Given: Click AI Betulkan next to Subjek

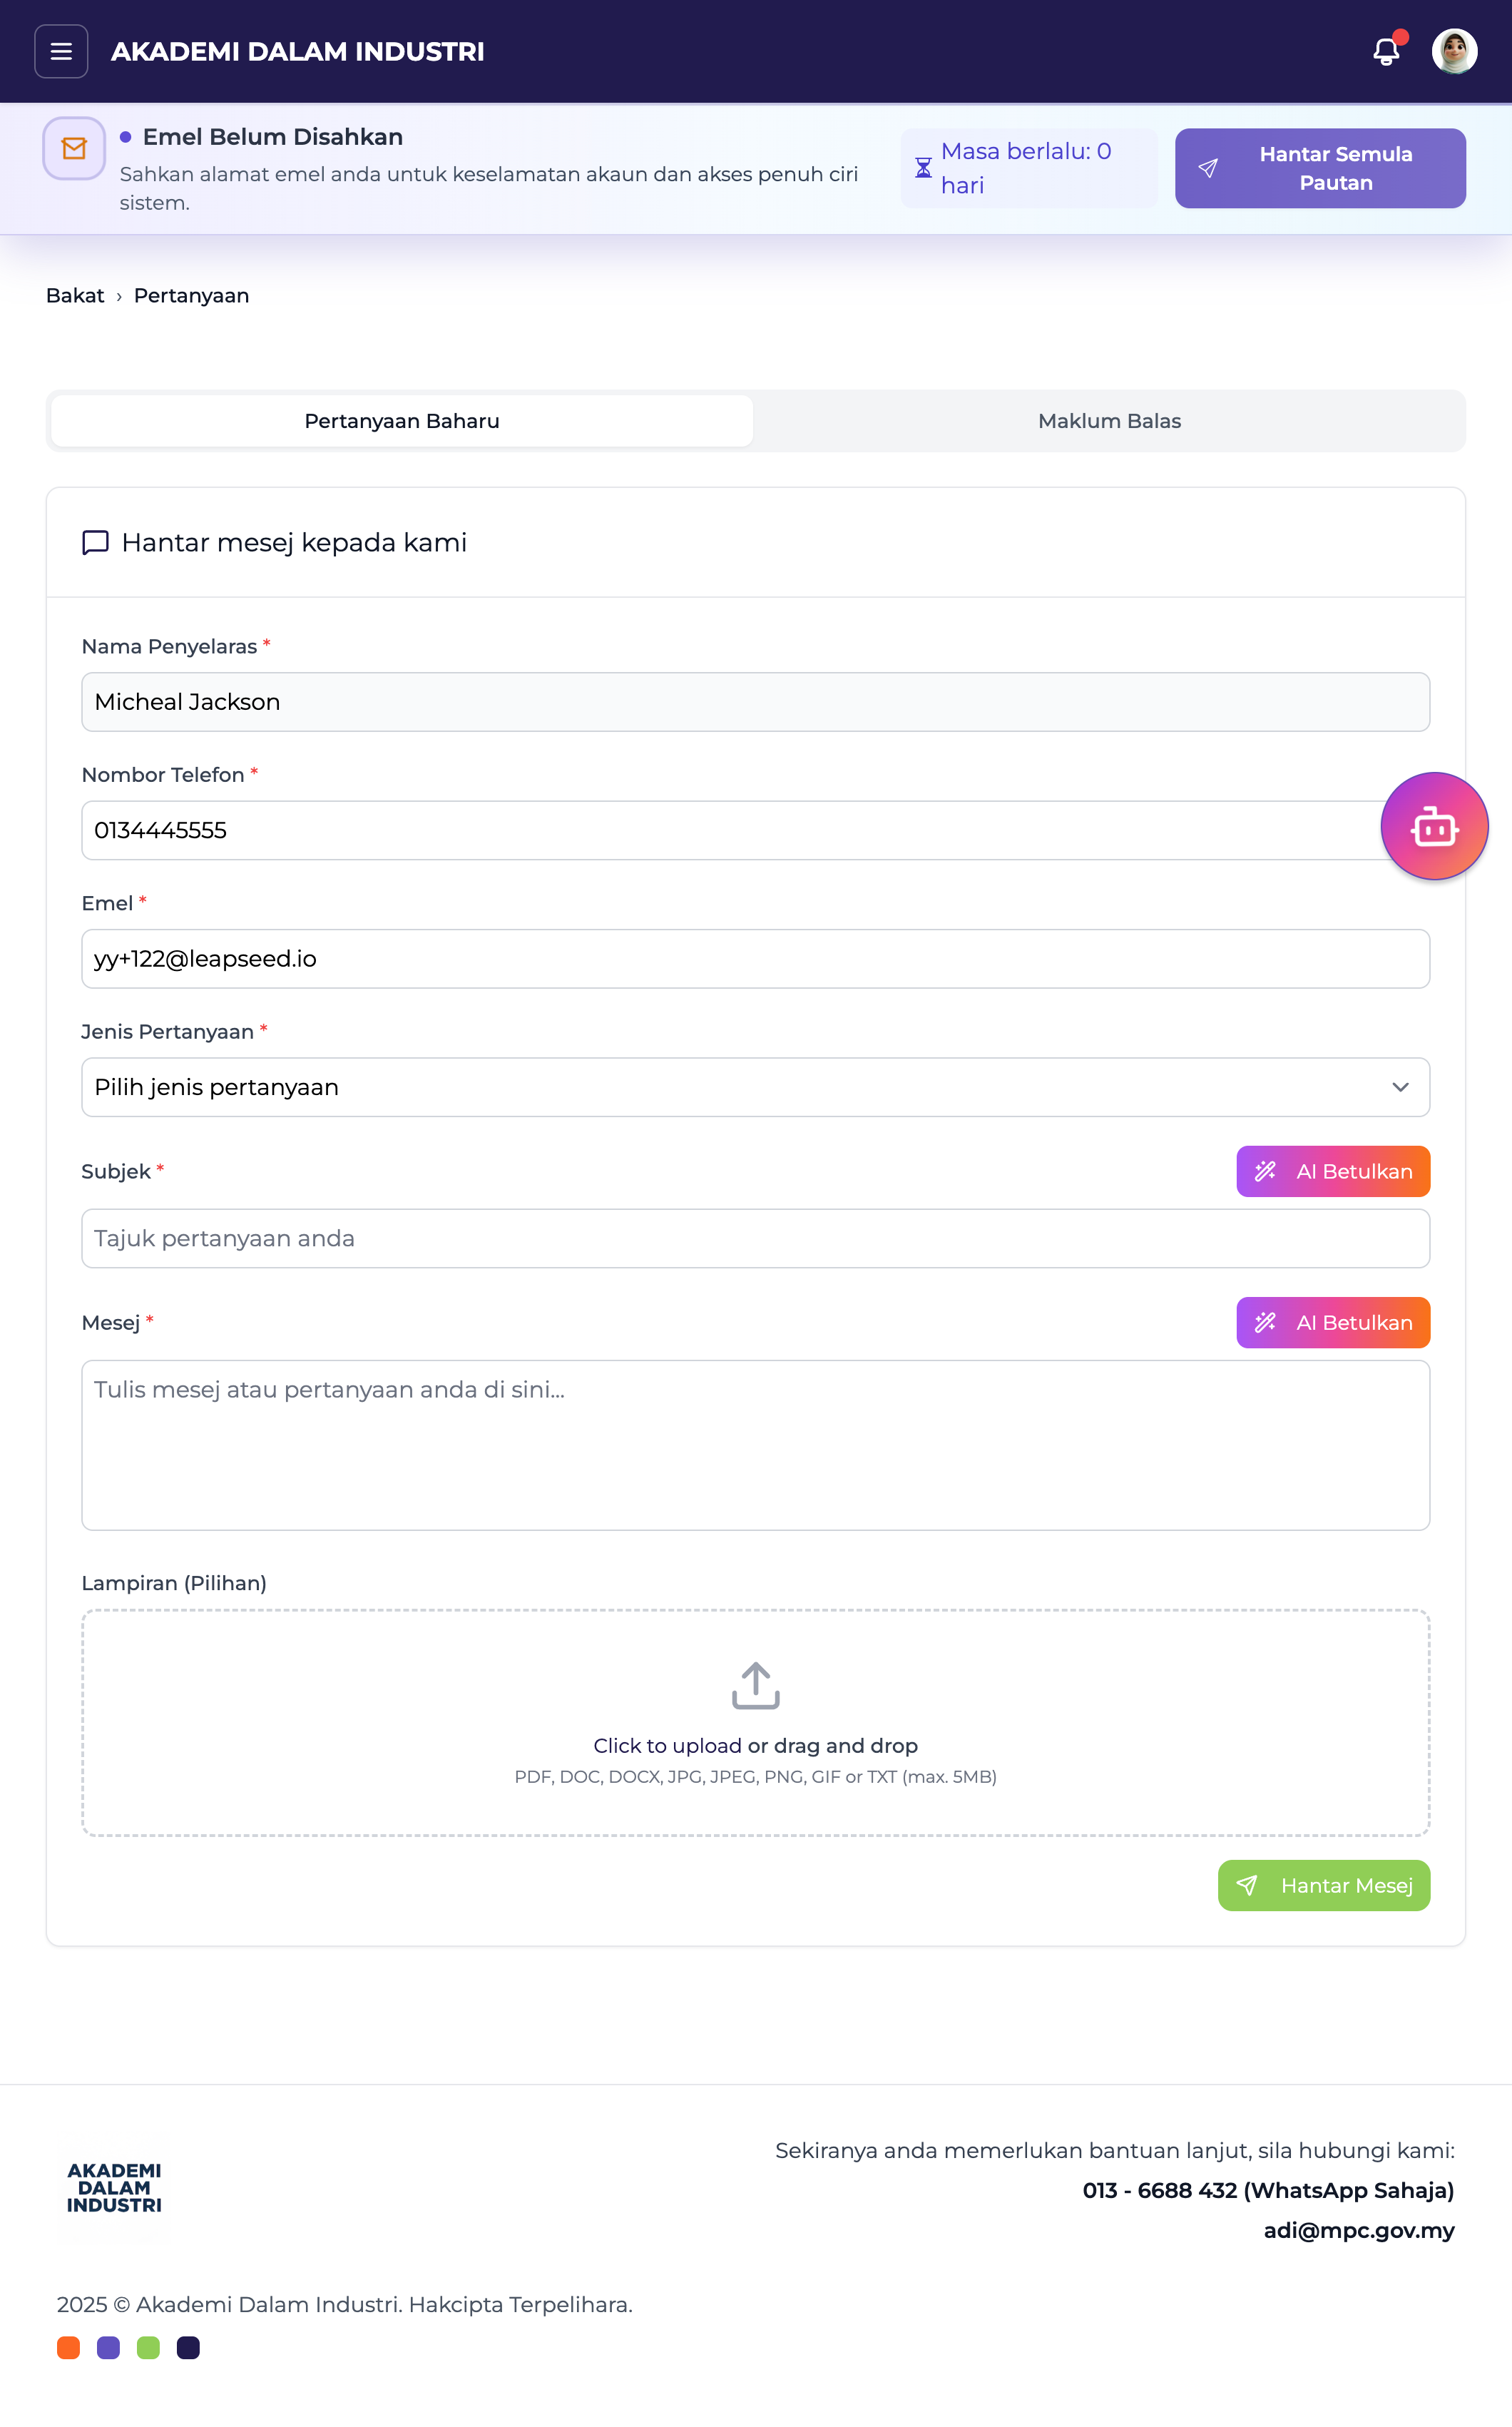Looking at the screenshot, I should 1333,1171.
